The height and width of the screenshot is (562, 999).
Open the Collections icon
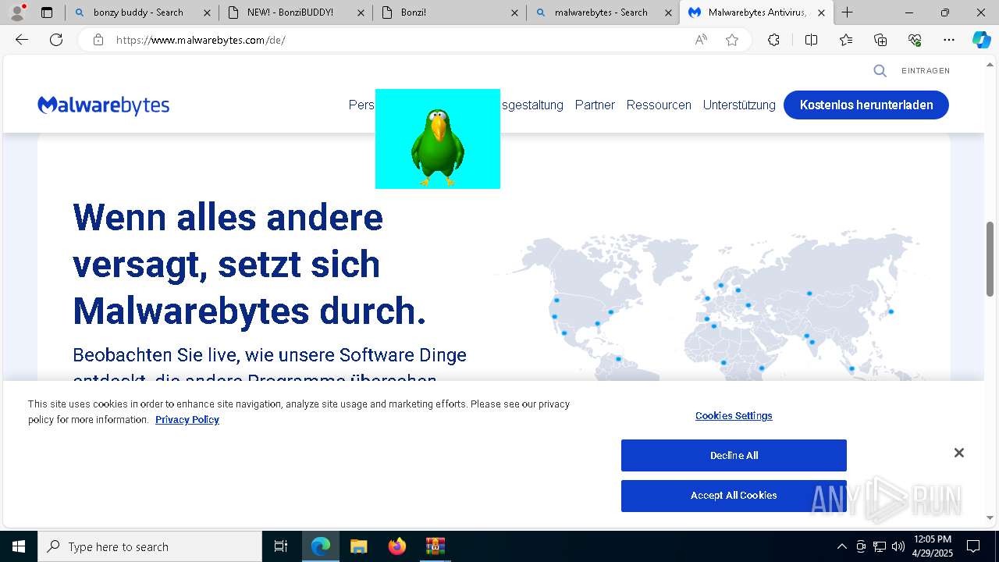[x=880, y=40]
